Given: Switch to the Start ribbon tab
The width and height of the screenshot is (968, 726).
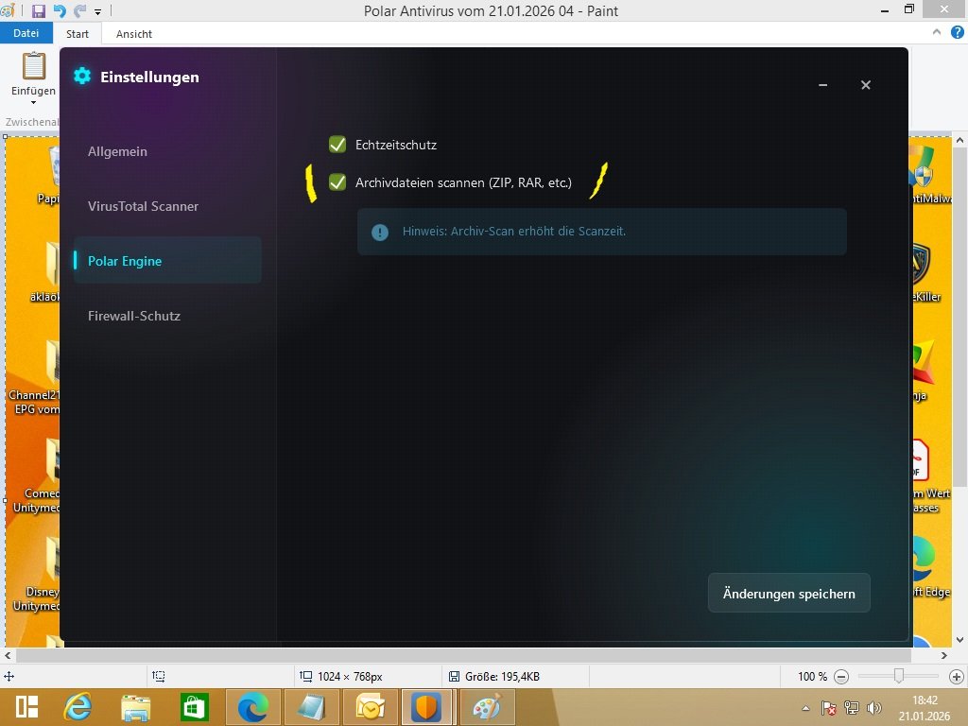Looking at the screenshot, I should (78, 34).
